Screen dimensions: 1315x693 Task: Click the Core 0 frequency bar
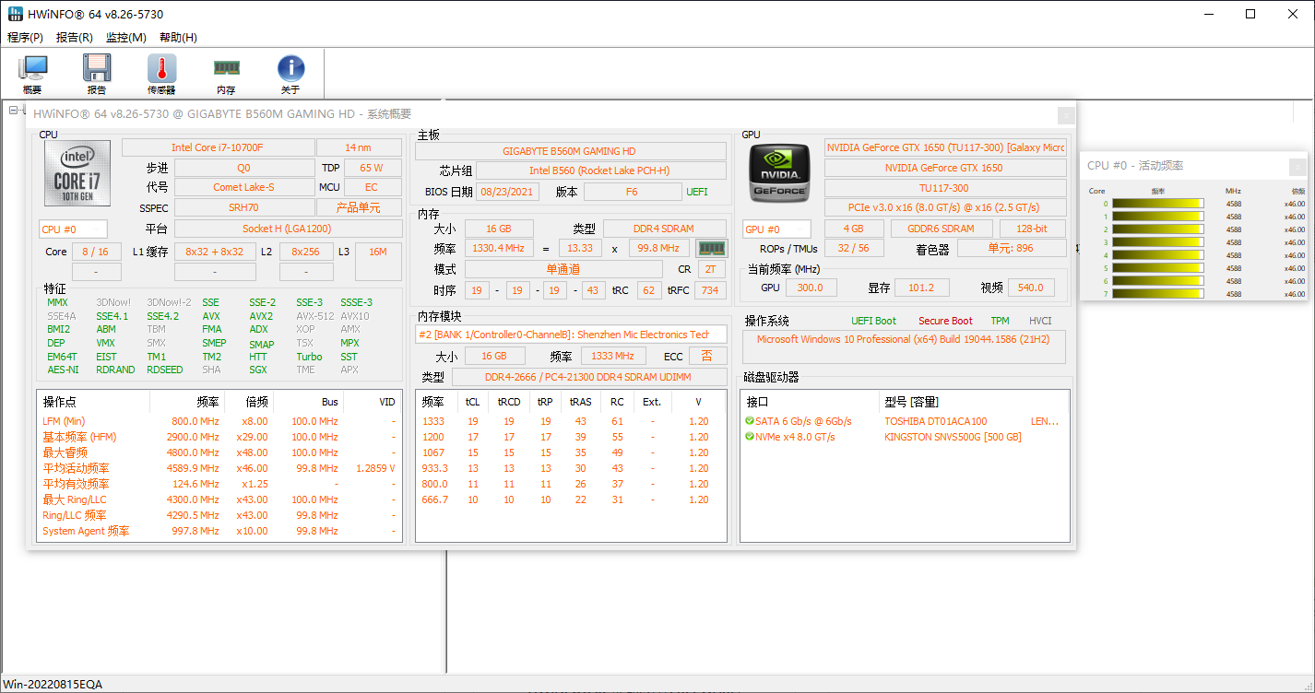point(1157,204)
